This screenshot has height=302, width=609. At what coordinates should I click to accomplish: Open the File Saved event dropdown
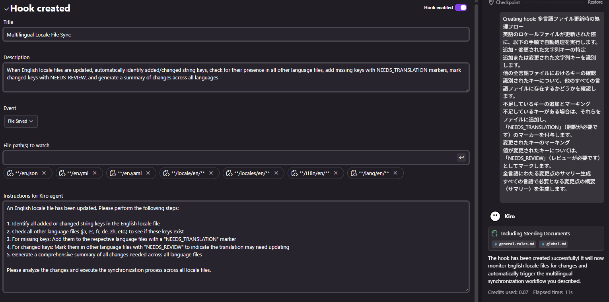click(x=21, y=121)
